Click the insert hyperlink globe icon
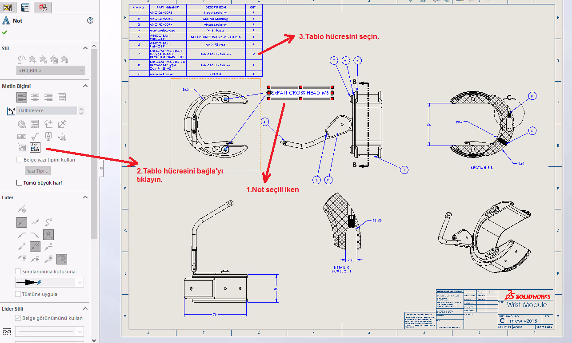 pyautogui.click(x=21, y=124)
